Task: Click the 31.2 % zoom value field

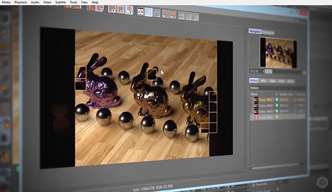Action: click(255, 71)
